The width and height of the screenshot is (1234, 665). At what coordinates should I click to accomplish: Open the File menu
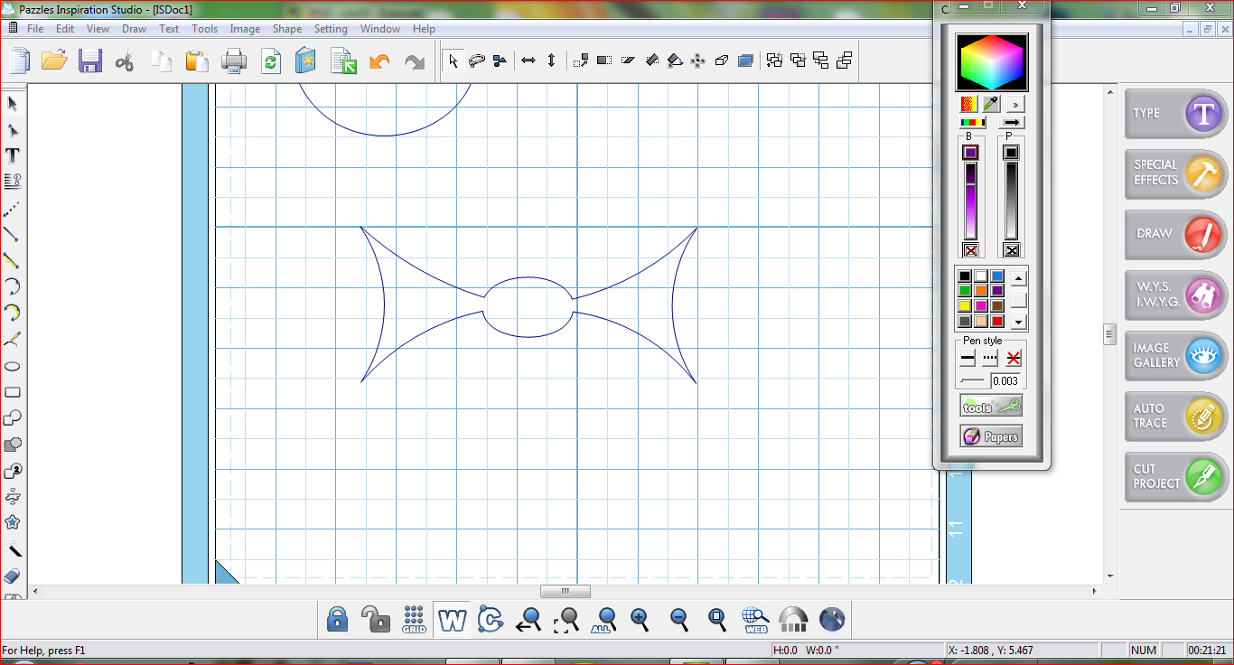(x=35, y=29)
